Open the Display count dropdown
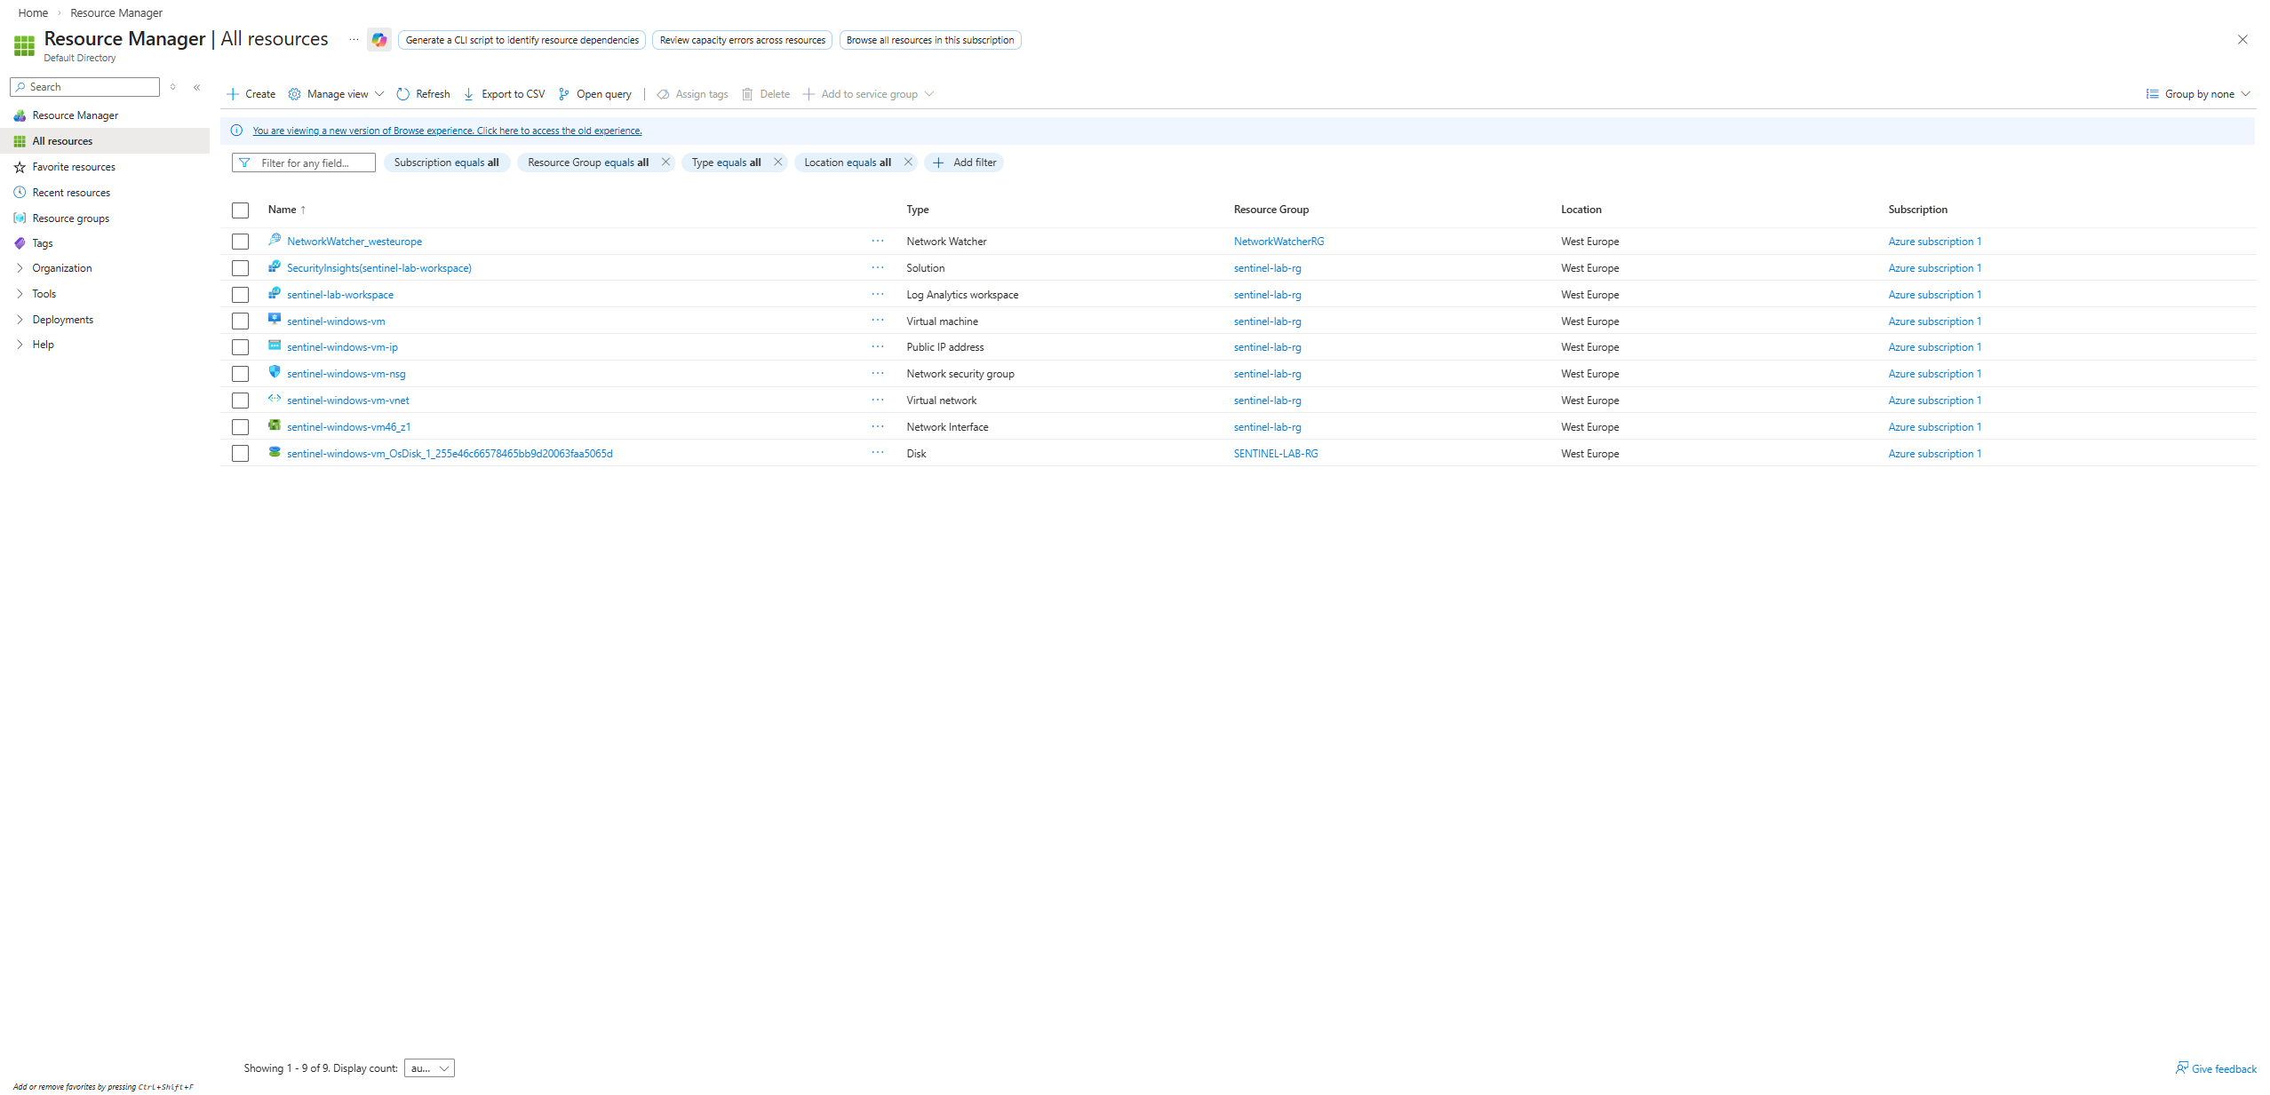Image resolution: width=2270 pixels, height=1095 pixels. (x=429, y=1068)
